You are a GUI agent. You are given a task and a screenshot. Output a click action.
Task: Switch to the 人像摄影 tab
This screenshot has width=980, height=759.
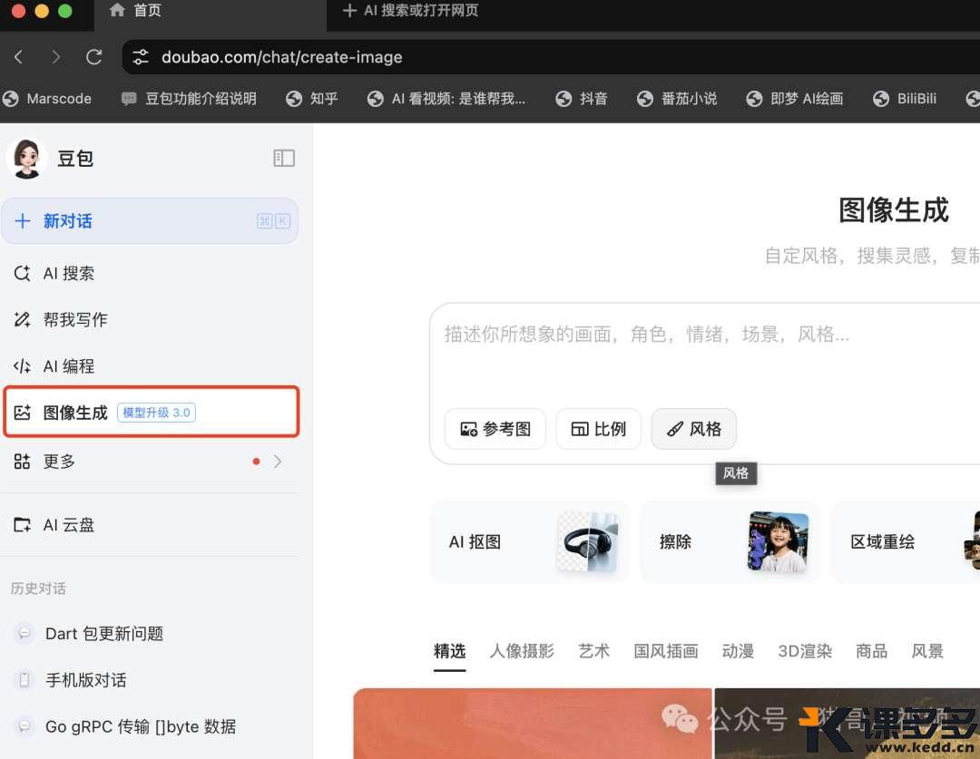[522, 651]
